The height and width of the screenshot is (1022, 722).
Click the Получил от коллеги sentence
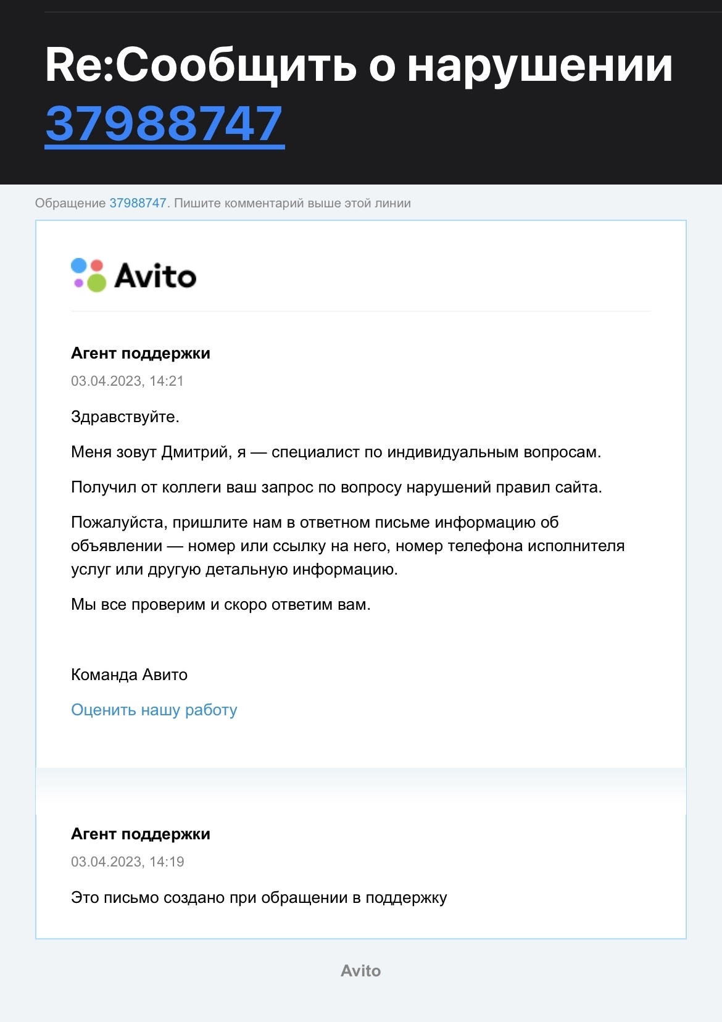336,487
